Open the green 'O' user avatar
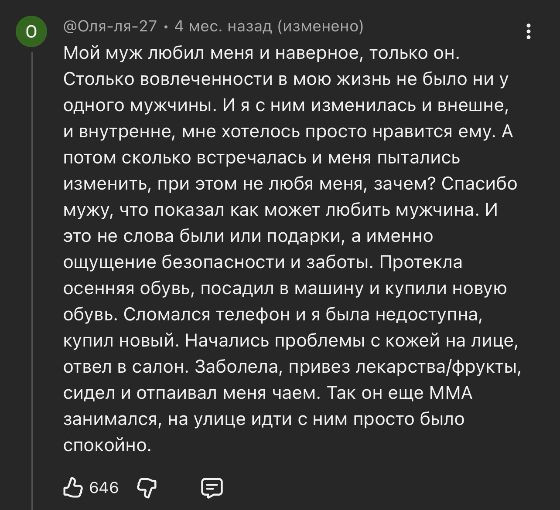The image size is (560, 510). coord(31,32)
